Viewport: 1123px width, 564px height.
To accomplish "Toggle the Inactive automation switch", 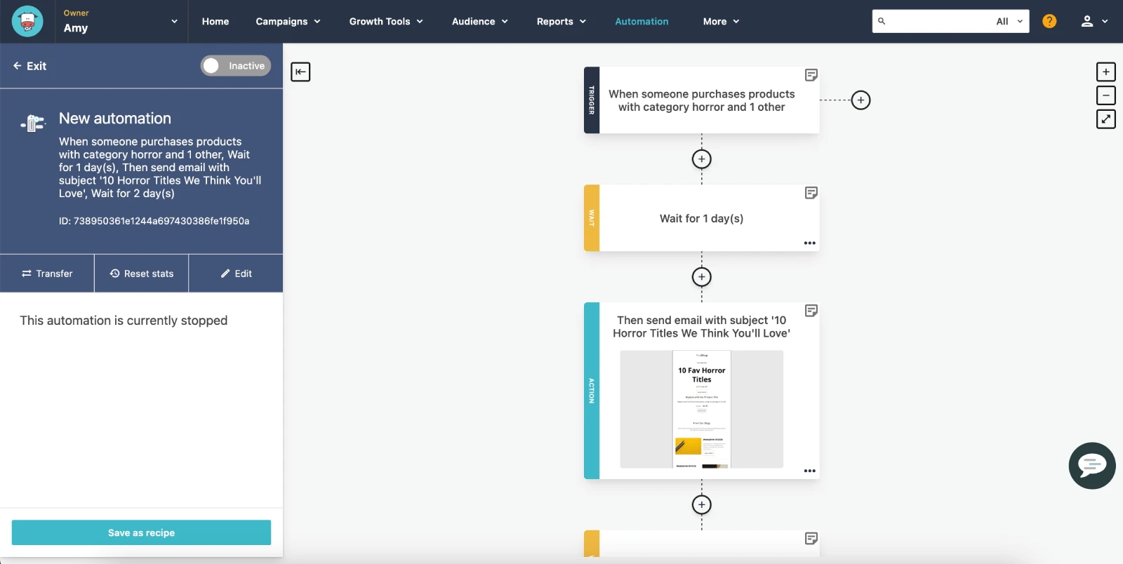I will pos(236,66).
